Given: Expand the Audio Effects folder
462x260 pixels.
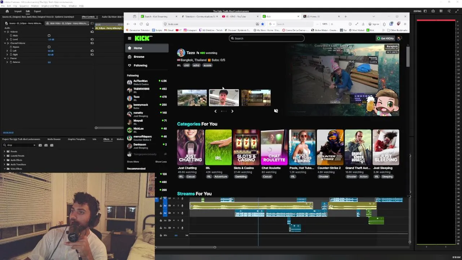Looking at the screenshot, I should pos(4,160).
